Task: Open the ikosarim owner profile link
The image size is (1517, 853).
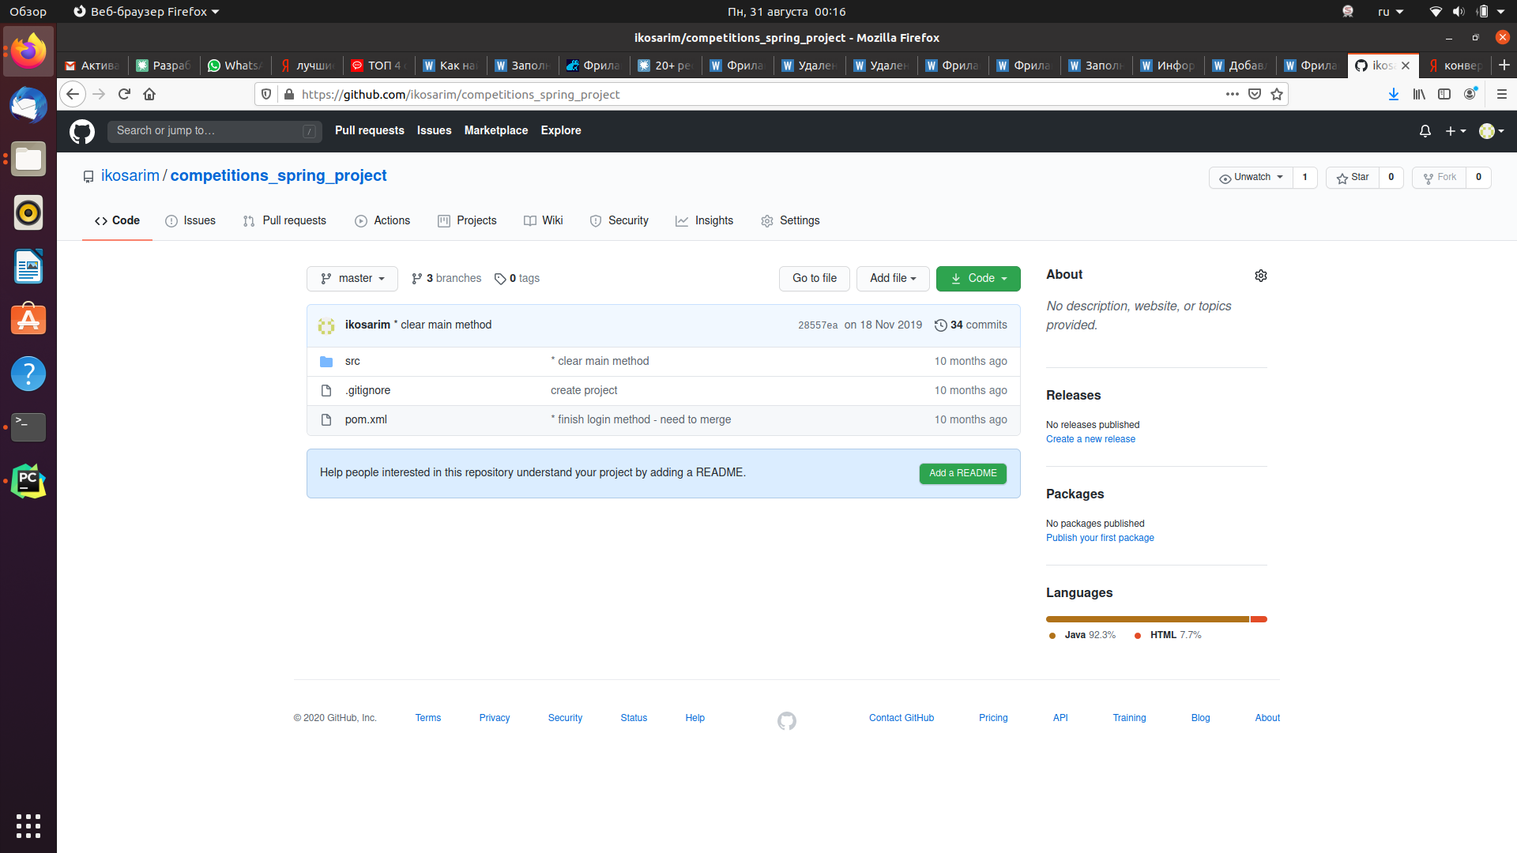Action: [130, 175]
